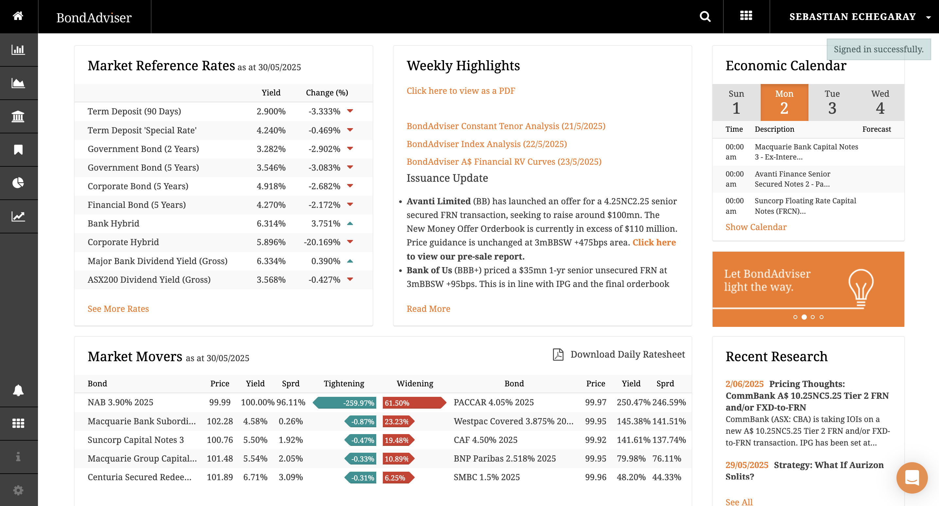
Task: Select second banner carousel dot
Action: point(804,317)
